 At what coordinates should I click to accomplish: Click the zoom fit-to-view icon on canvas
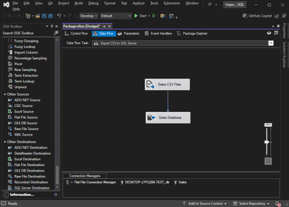tap(268, 161)
